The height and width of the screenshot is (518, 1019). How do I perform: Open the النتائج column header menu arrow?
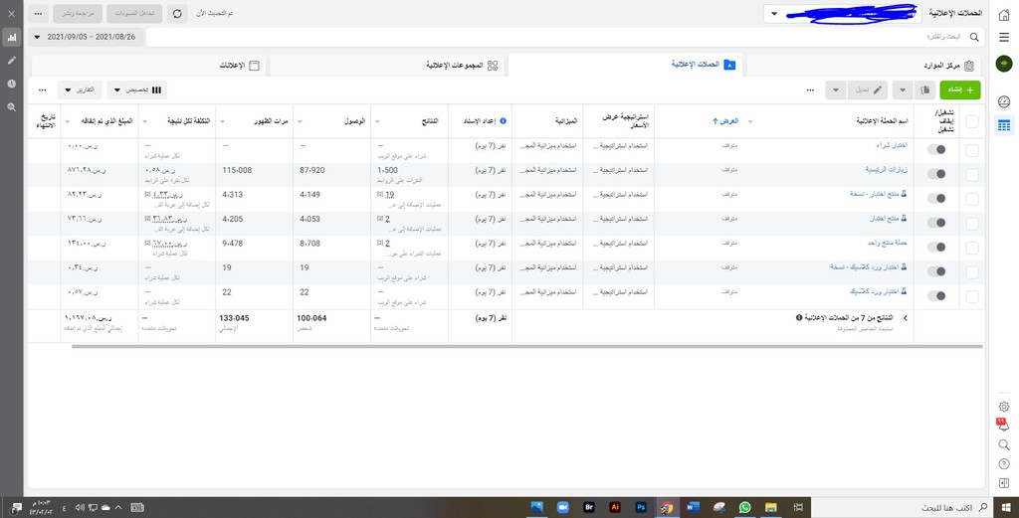click(x=377, y=121)
